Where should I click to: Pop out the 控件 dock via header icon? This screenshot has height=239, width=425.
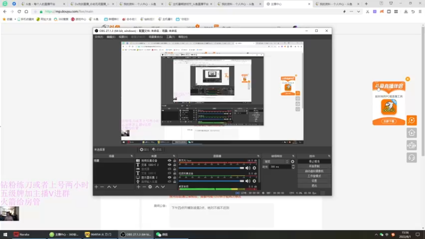[329, 156]
